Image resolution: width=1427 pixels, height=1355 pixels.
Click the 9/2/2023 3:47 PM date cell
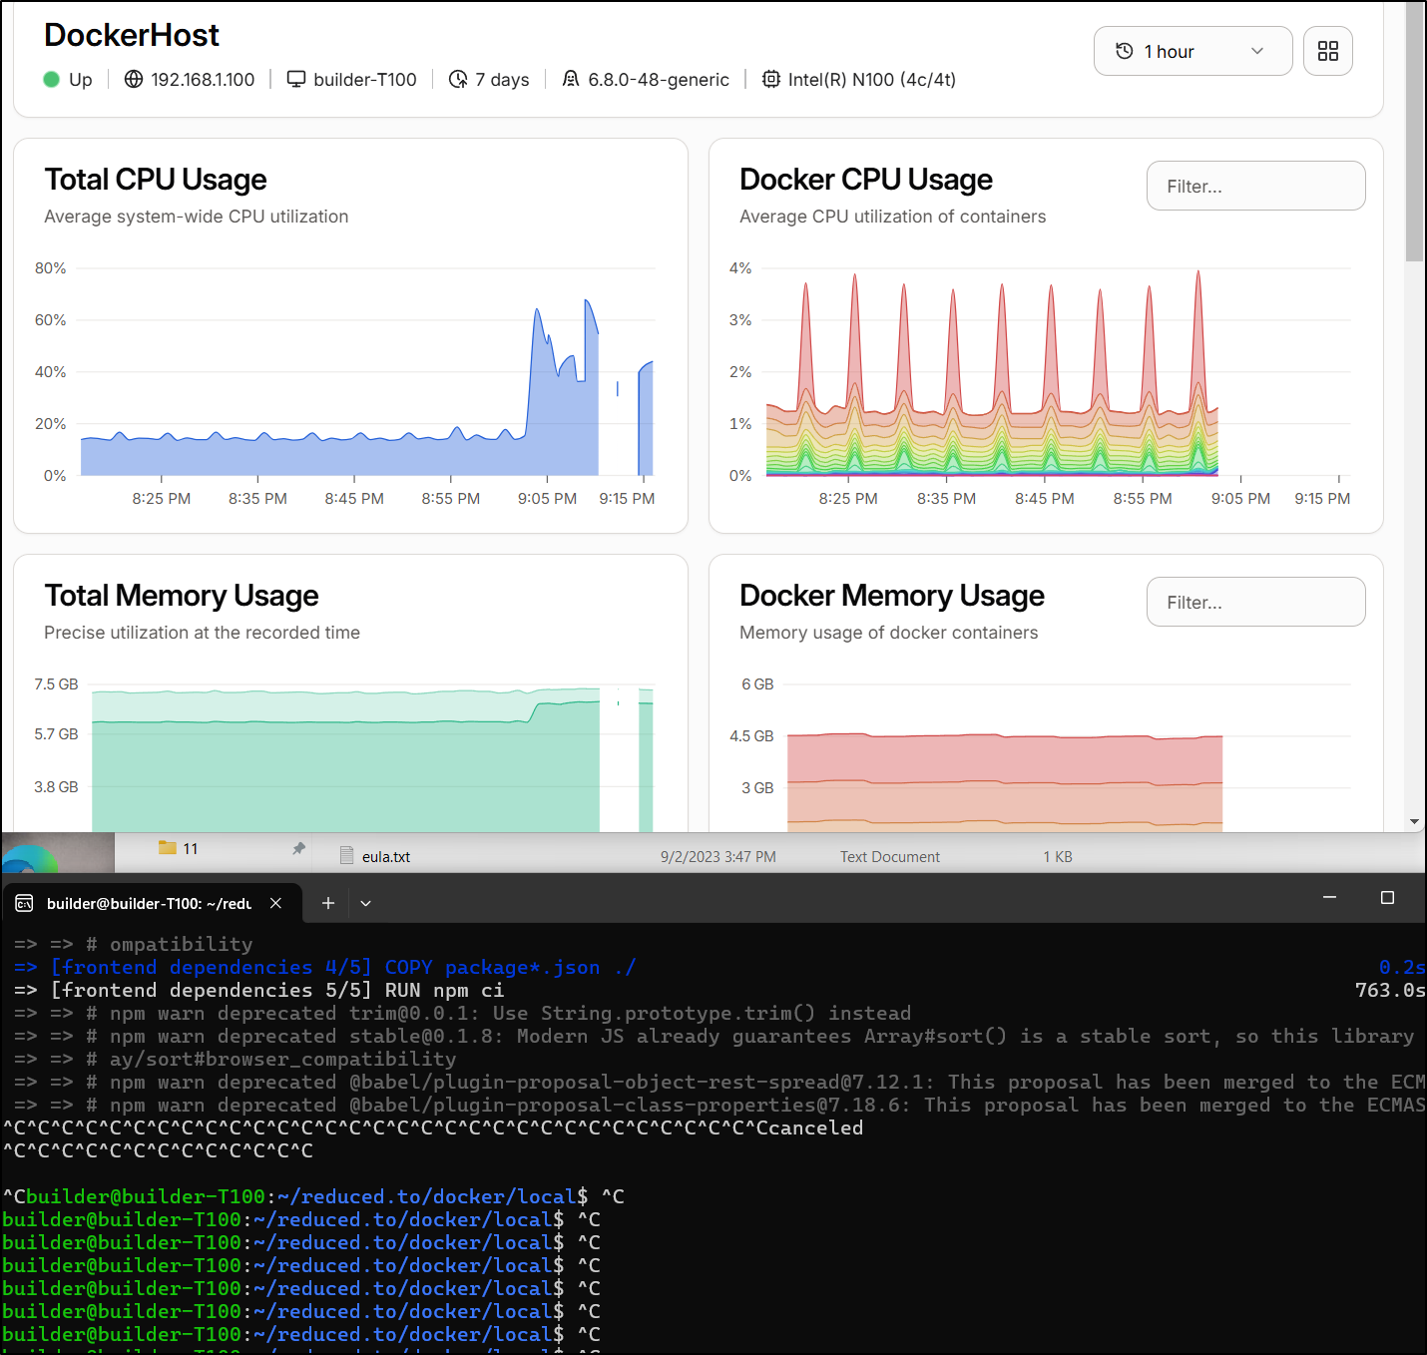pyautogui.click(x=718, y=856)
